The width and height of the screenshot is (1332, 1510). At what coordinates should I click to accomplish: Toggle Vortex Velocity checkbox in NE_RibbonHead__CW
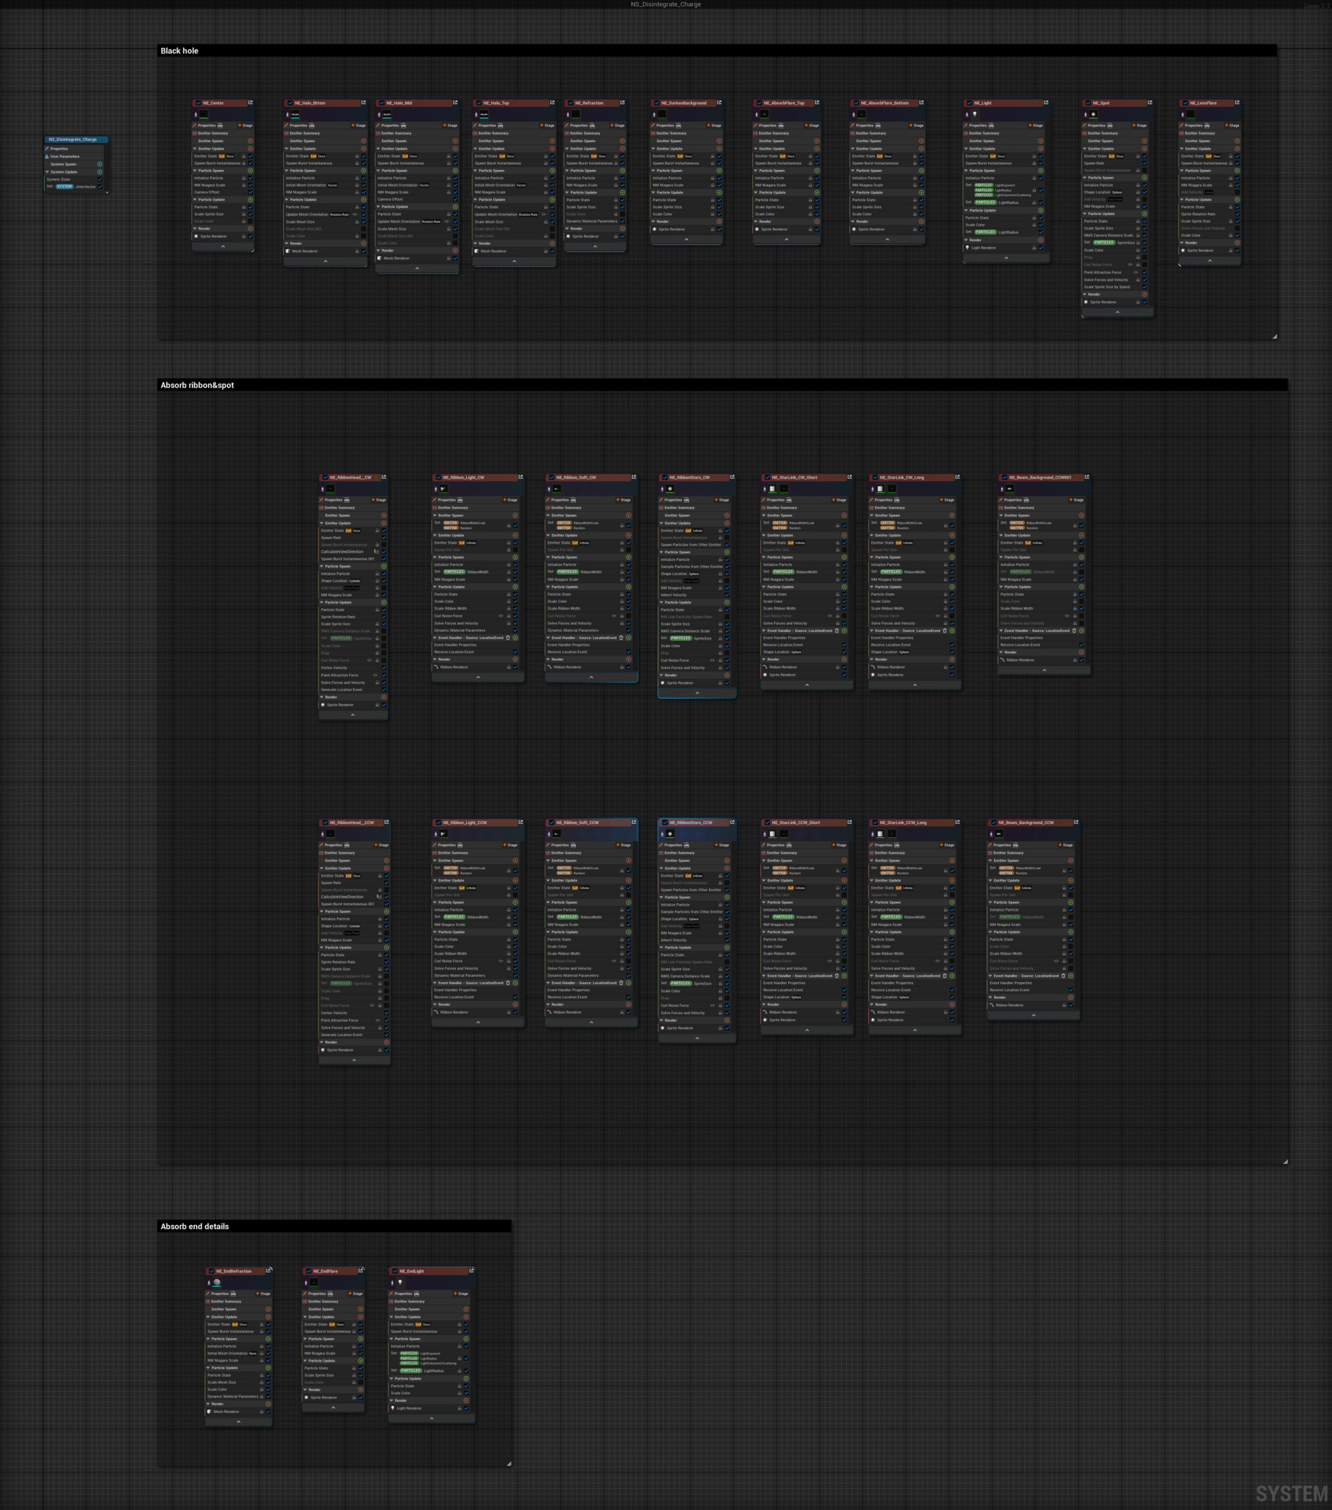tap(384, 668)
